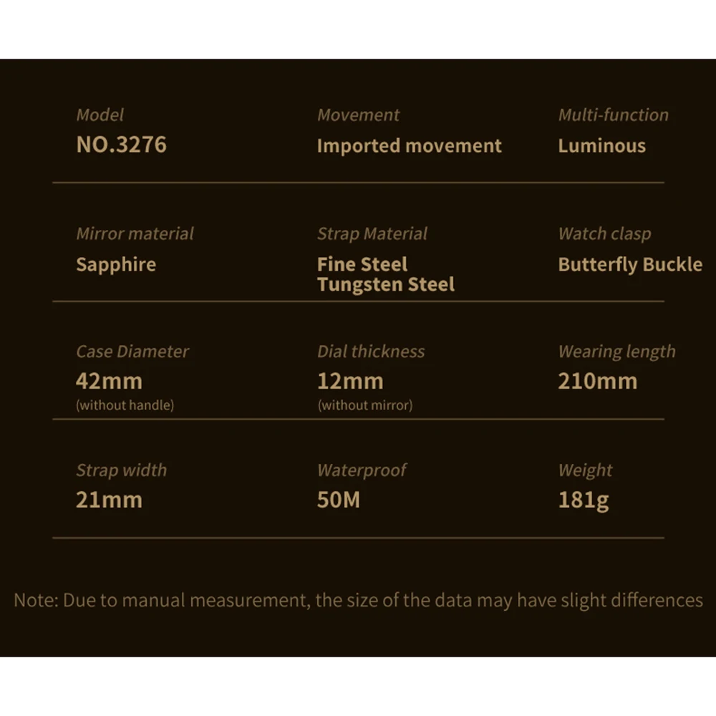This screenshot has width=716, height=716.
Task: Select the Imported movement value
Action: coord(409,145)
